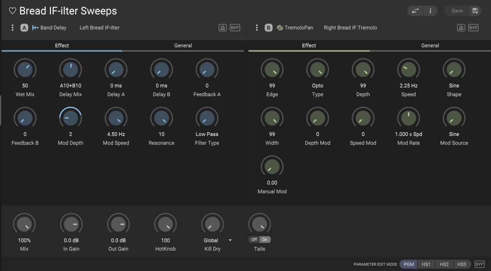This screenshot has width=491, height=271.
Task: Click the Width knob
Action: (272, 118)
